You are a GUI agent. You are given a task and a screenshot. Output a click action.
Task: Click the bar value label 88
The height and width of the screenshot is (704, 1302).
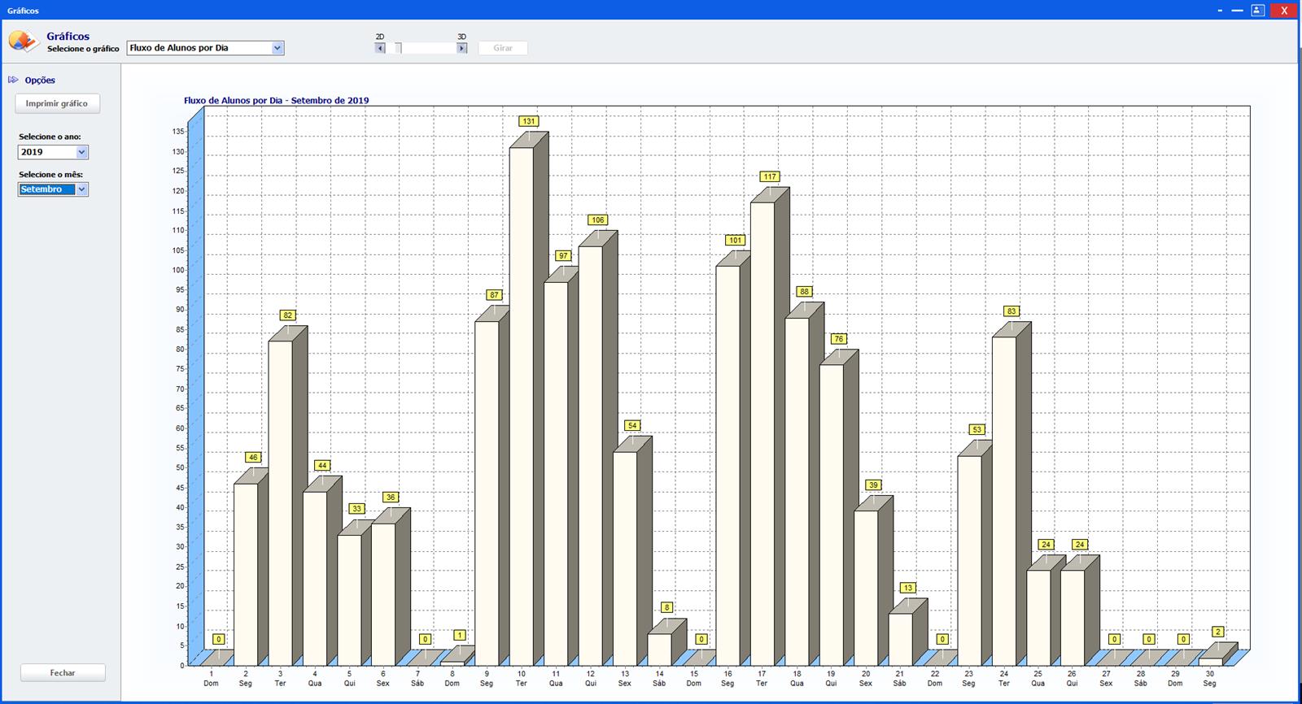(x=805, y=292)
